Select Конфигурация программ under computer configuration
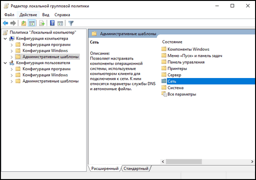This screenshot has height=180, width=256. point(46,44)
